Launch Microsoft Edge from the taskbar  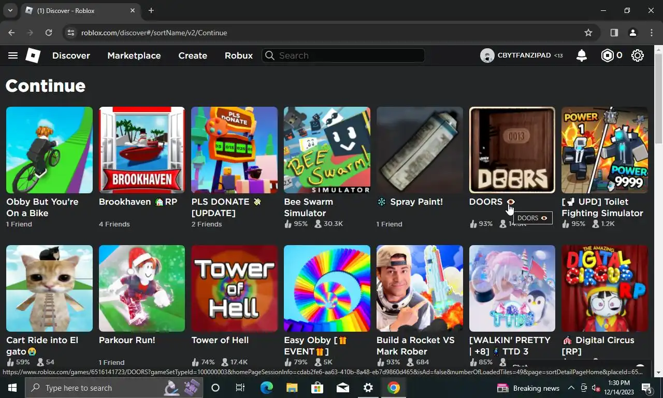266,388
